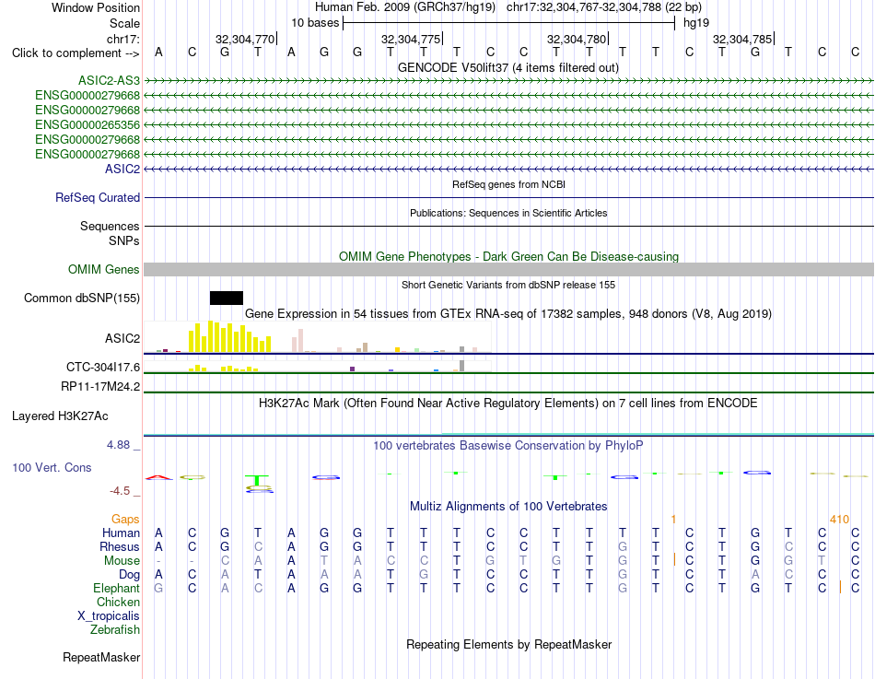Image resolution: width=875 pixels, height=679 pixels.
Task: Click 'Repeating Elements by RepeatMasker' title
Action: (x=508, y=644)
